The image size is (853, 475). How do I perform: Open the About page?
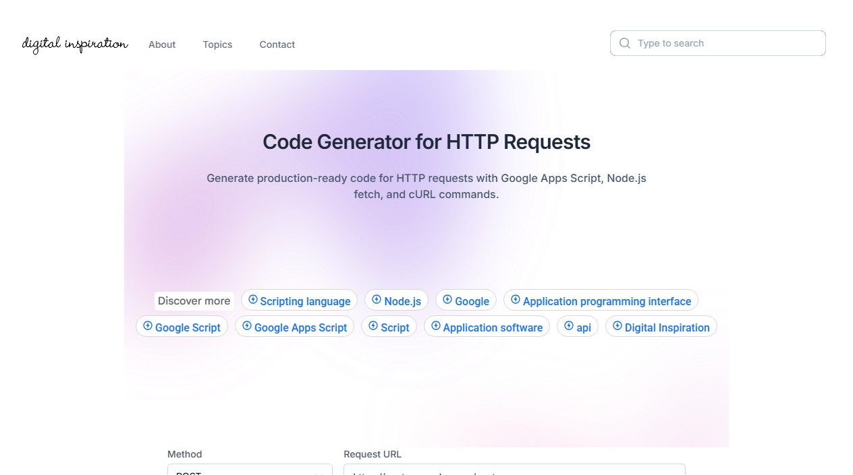point(162,44)
